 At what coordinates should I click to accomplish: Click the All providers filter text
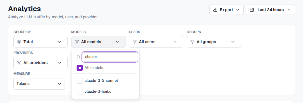tap(35, 63)
